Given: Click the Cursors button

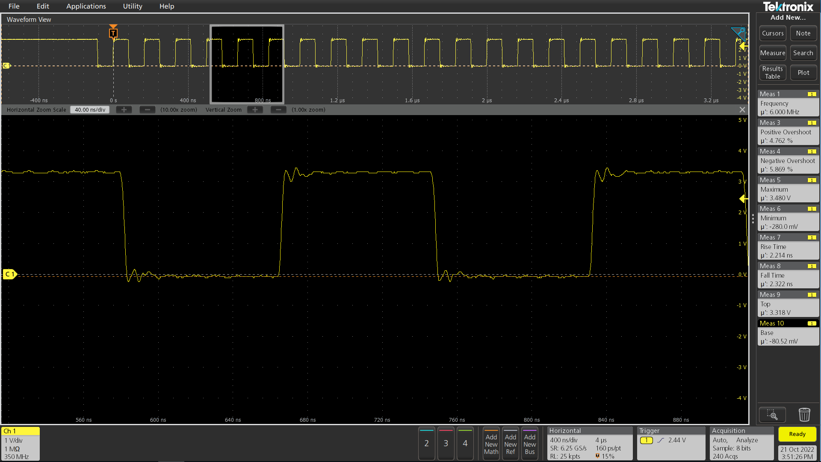Looking at the screenshot, I should (x=773, y=33).
